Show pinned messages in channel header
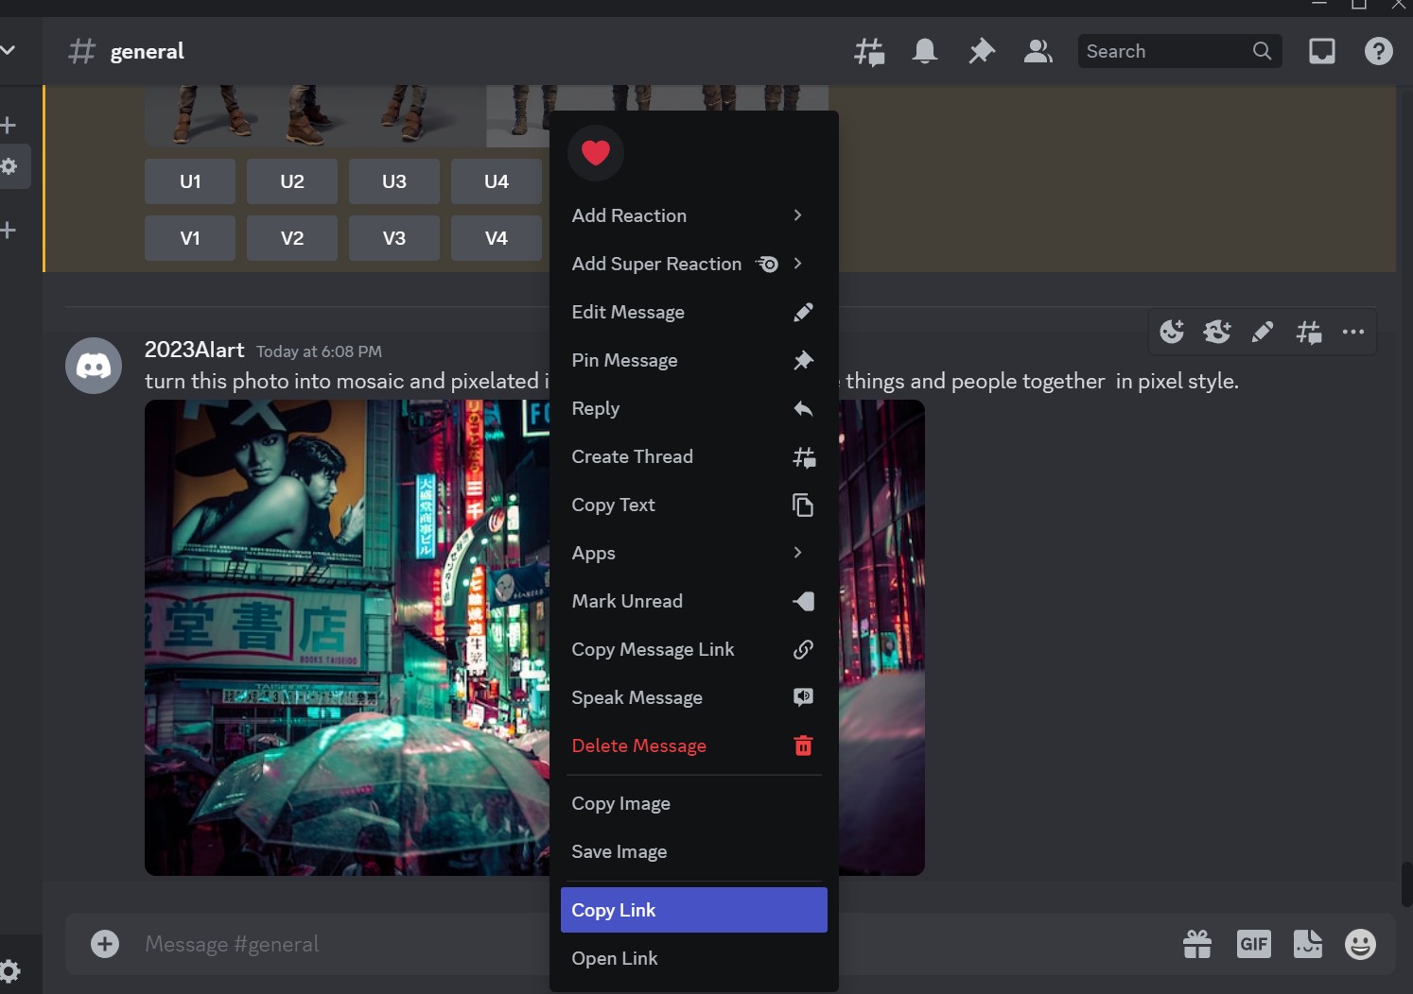This screenshot has width=1413, height=994. point(981,51)
